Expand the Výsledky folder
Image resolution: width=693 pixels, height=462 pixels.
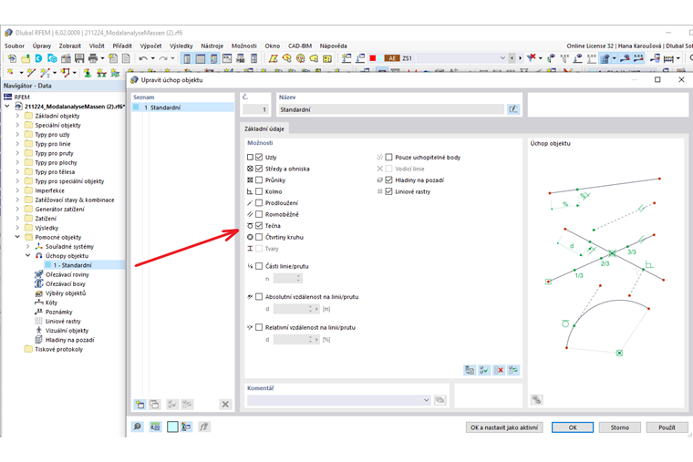point(17,228)
